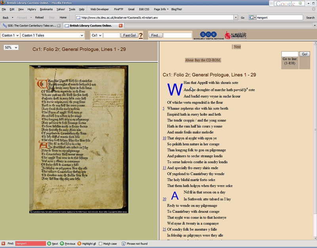Click the red question mark help icon
Image resolution: width=317 pixels, height=248 pixels.
pos(141,36)
